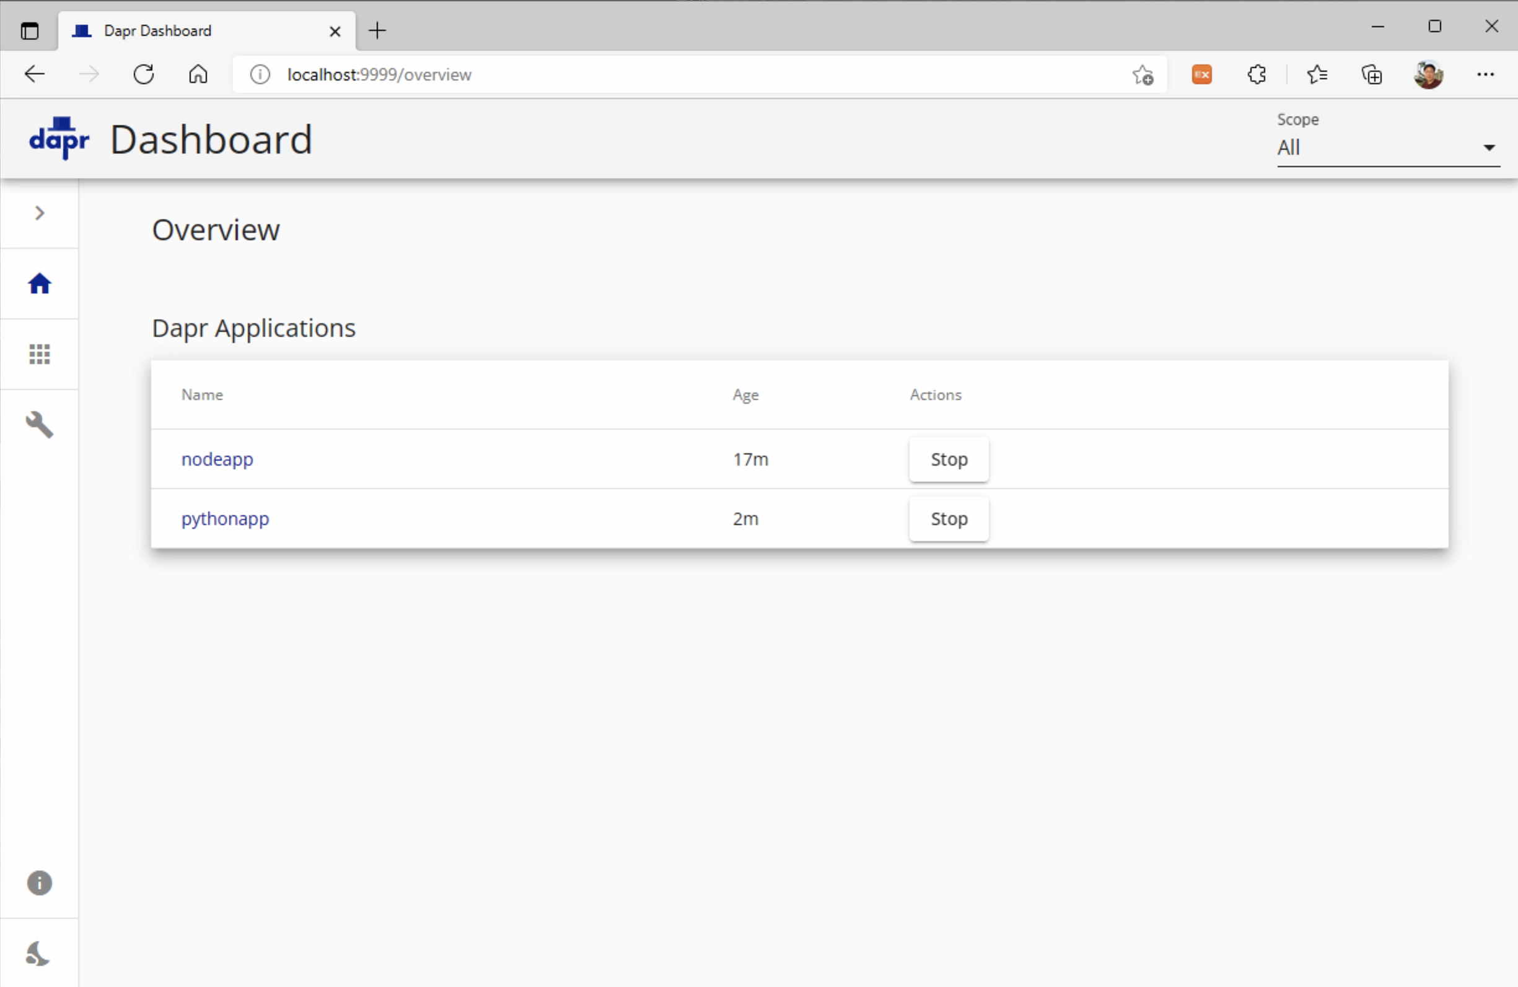Select the Home overview icon in sidebar
This screenshot has height=987, width=1518.
click(39, 283)
